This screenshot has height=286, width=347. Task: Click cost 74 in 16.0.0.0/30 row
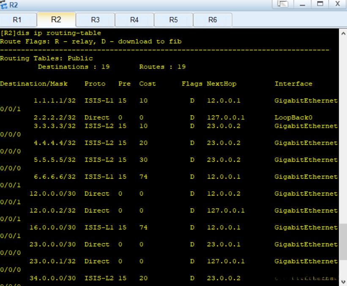pyautogui.click(x=143, y=228)
